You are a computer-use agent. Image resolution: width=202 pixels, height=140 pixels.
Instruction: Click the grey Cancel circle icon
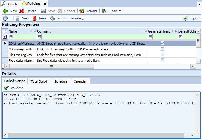60,11
